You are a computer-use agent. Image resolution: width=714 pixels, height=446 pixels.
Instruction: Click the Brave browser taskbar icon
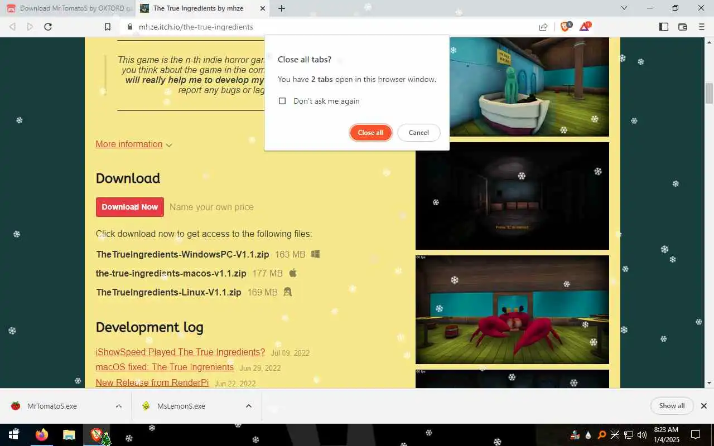[97, 435]
